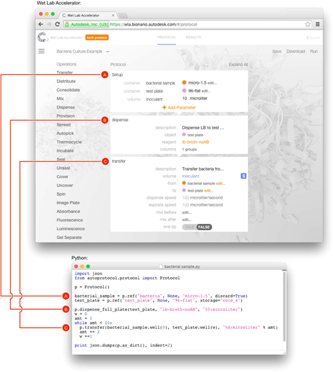This screenshot has width=333, height=372.
Task: Click the plus icon on Add Parameter
Action: pos(164,108)
